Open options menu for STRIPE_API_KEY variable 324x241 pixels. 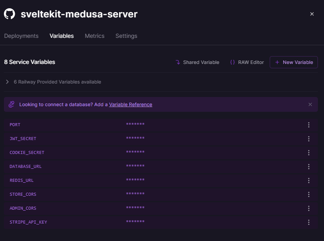(x=309, y=222)
